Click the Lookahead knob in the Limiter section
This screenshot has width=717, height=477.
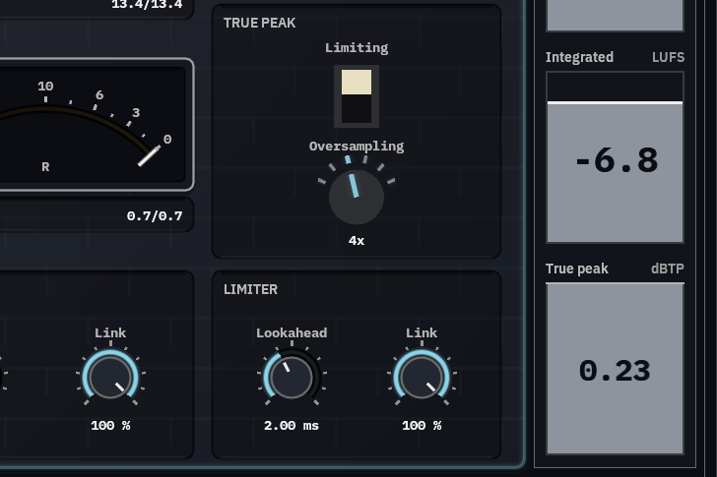[292, 378]
